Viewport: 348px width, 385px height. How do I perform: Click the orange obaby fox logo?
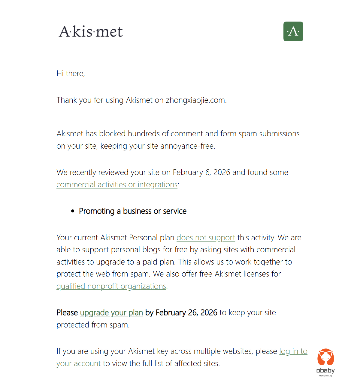(x=325, y=357)
